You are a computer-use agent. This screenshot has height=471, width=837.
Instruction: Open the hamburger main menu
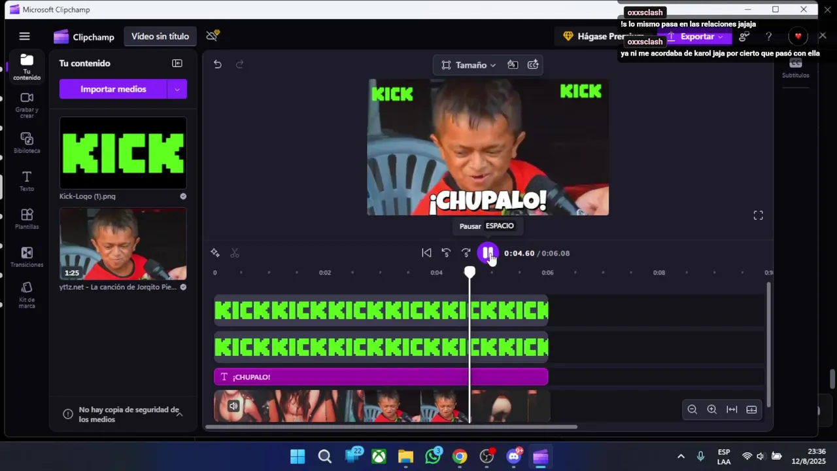click(x=24, y=37)
